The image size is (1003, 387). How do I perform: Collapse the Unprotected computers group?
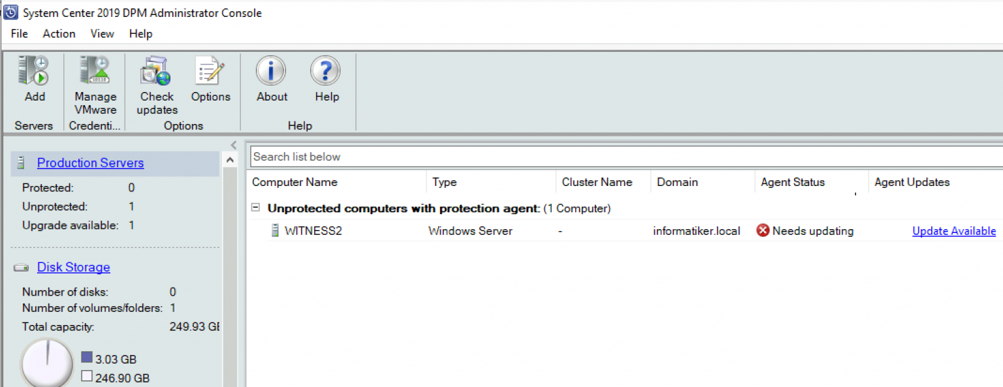[257, 209]
